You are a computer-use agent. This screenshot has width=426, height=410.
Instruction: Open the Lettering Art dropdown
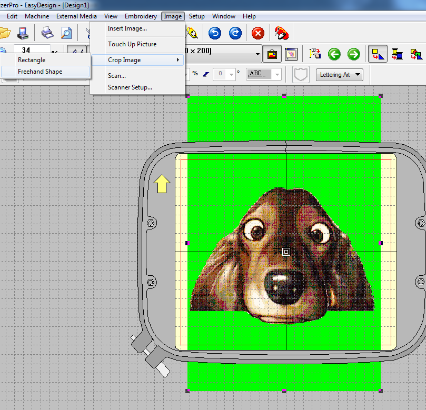339,75
